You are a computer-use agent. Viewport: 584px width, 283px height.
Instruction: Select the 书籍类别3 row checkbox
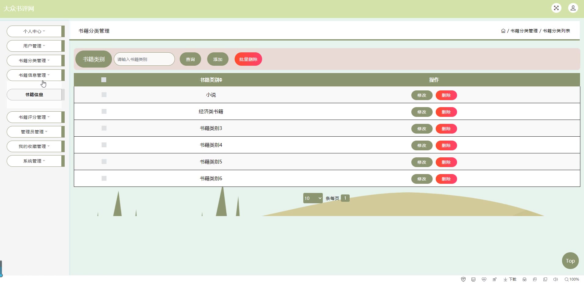(104, 128)
